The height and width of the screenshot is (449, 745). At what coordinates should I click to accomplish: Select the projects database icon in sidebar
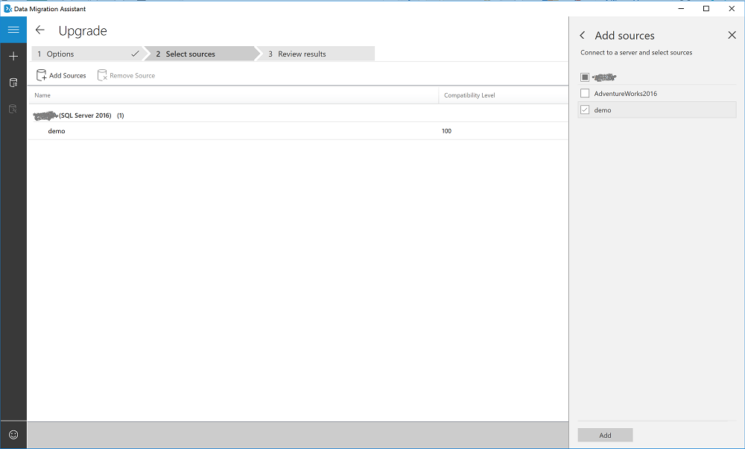pyautogui.click(x=13, y=82)
